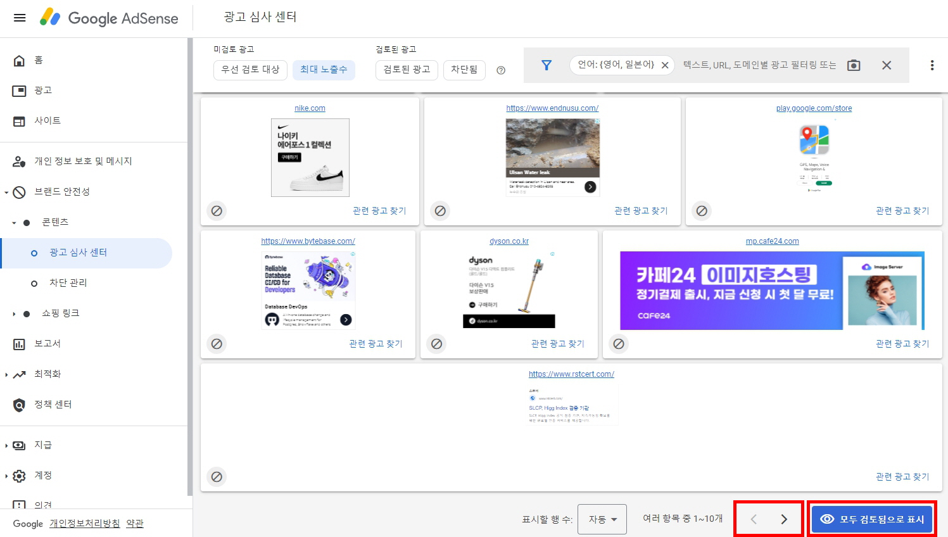Expand the 계정 section
Screen dimensions: 948x537
click(6, 476)
